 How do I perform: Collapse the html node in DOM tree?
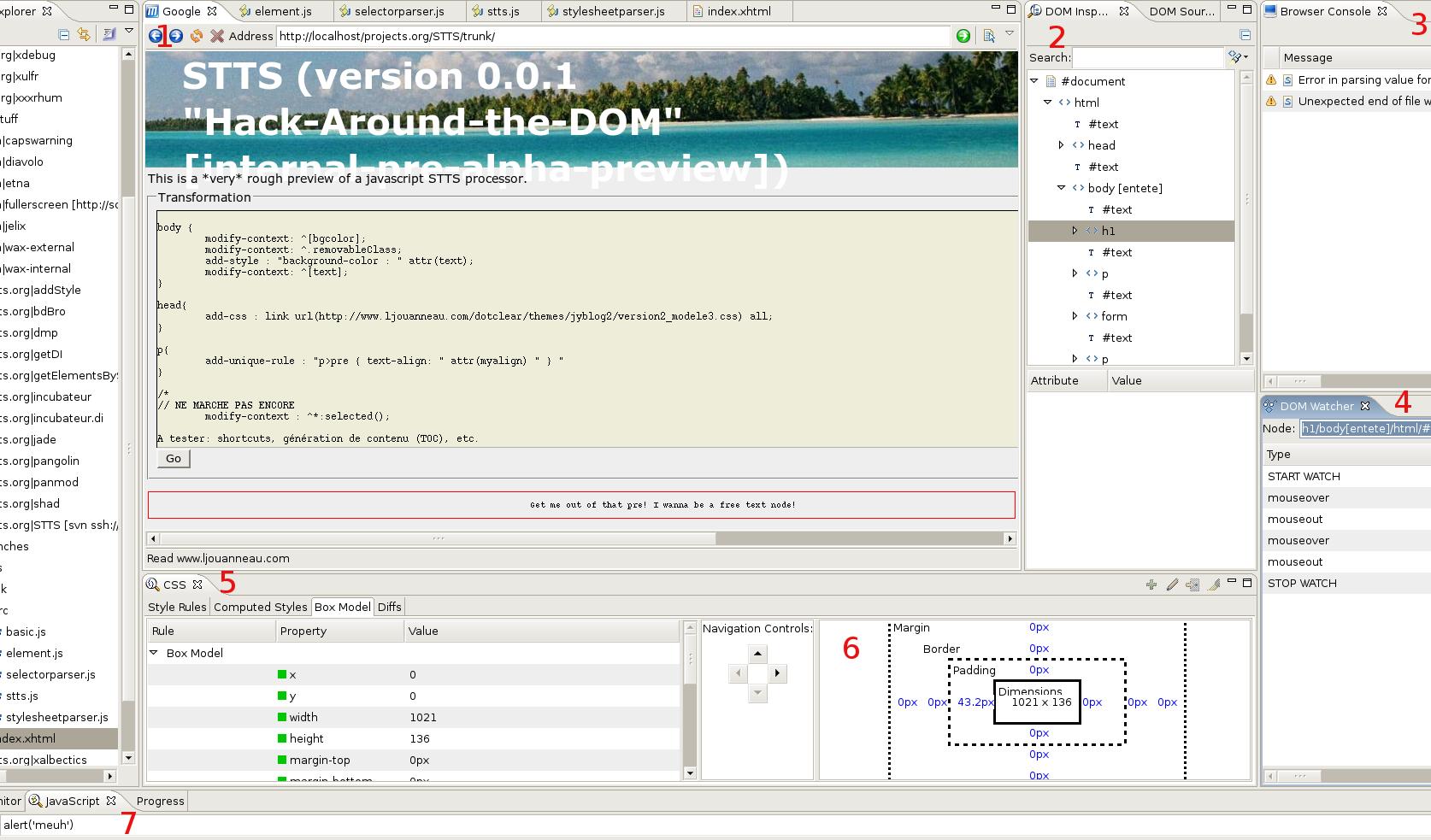pos(1047,103)
